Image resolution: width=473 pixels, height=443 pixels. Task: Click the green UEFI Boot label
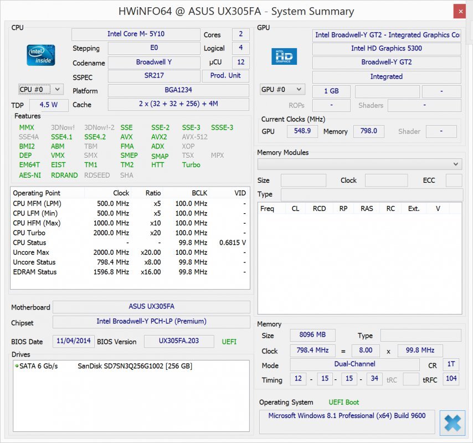pos(344,403)
